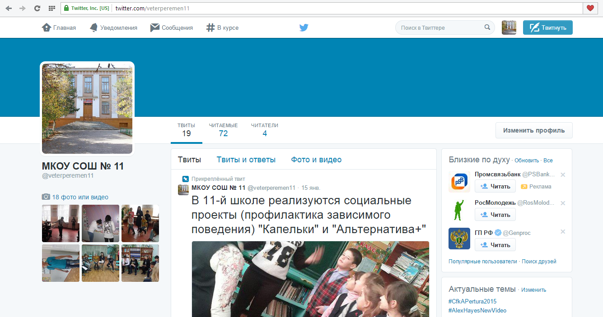
Task: Open the browser apps grid icon
Action: [x=51, y=8]
